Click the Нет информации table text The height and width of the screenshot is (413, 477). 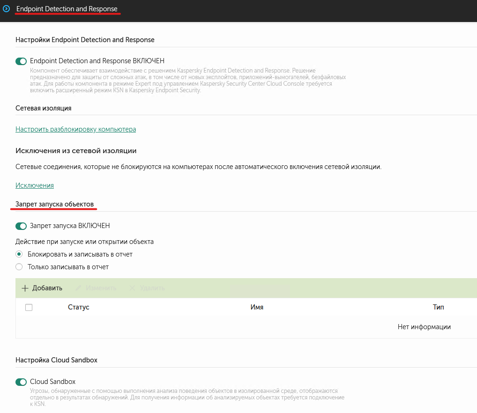424,327
